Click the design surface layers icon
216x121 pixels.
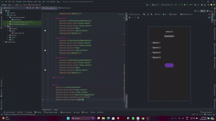144,14
